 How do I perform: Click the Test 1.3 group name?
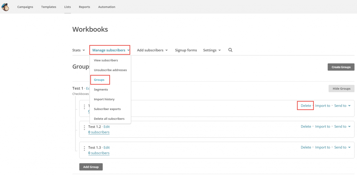click(95, 147)
